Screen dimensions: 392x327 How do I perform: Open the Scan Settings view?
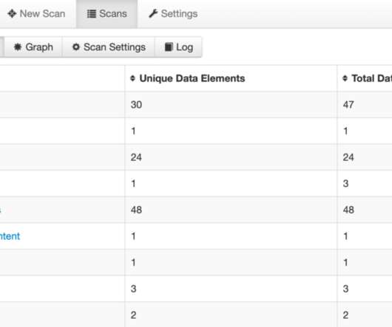click(x=108, y=47)
